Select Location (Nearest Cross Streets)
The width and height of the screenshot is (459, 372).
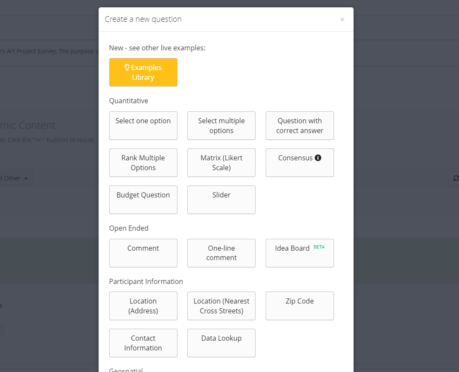click(x=221, y=306)
